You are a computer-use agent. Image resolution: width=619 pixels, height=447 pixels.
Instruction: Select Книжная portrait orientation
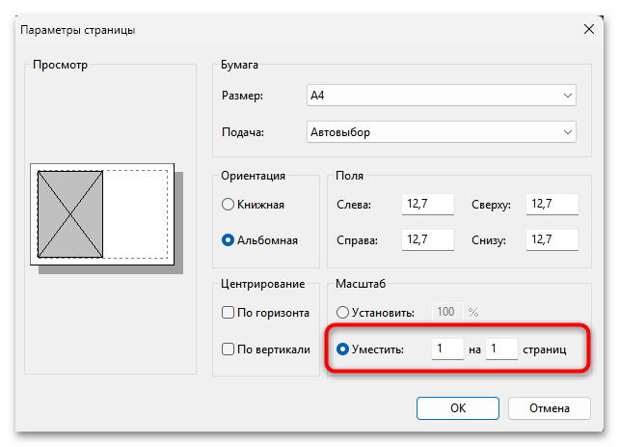(x=229, y=205)
